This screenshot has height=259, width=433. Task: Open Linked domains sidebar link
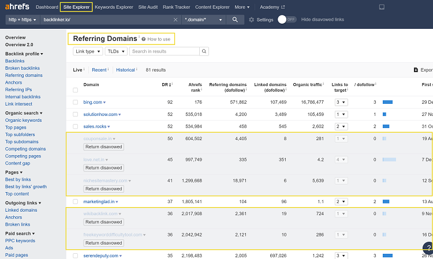tap(21, 210)
